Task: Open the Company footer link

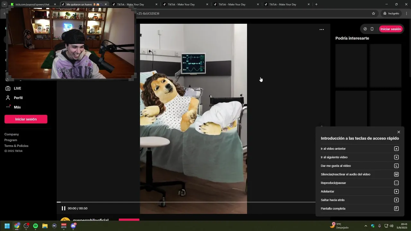Action: [x=12, y=134]
